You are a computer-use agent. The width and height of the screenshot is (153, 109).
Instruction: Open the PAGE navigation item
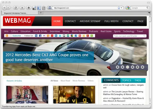tap(140, 21)
